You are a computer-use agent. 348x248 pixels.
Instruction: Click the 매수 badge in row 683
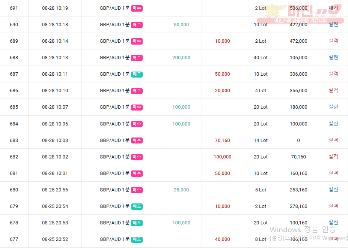137,140
